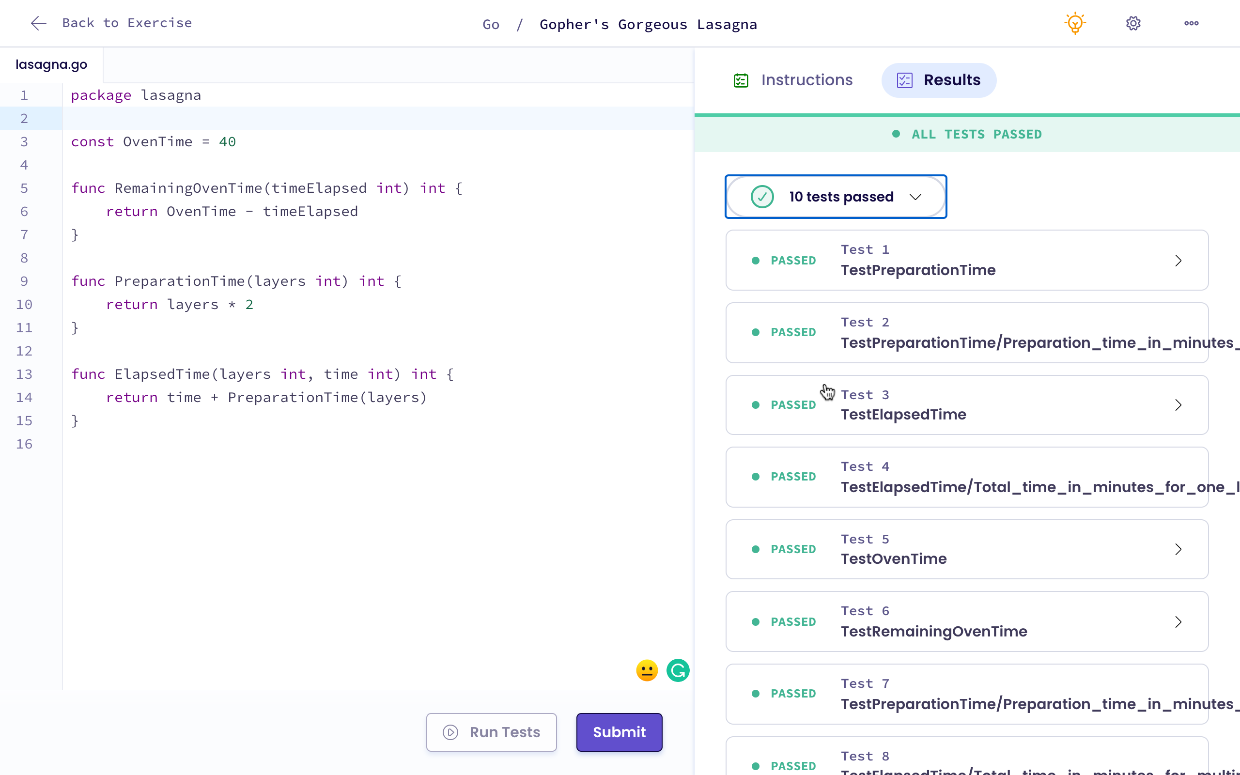Image resolution: width=1240 pixels, height=775 pixels.
Task: Click line number 16 in the gutter
Action: tap(24, 444)
